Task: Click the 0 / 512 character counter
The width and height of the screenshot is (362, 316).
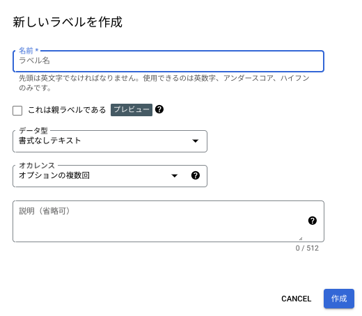Action: pyautogui.click(x=307, y=248)
